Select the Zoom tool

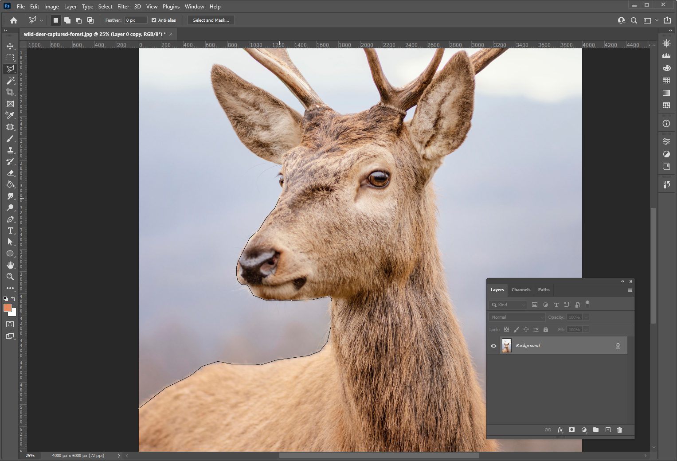10,277
